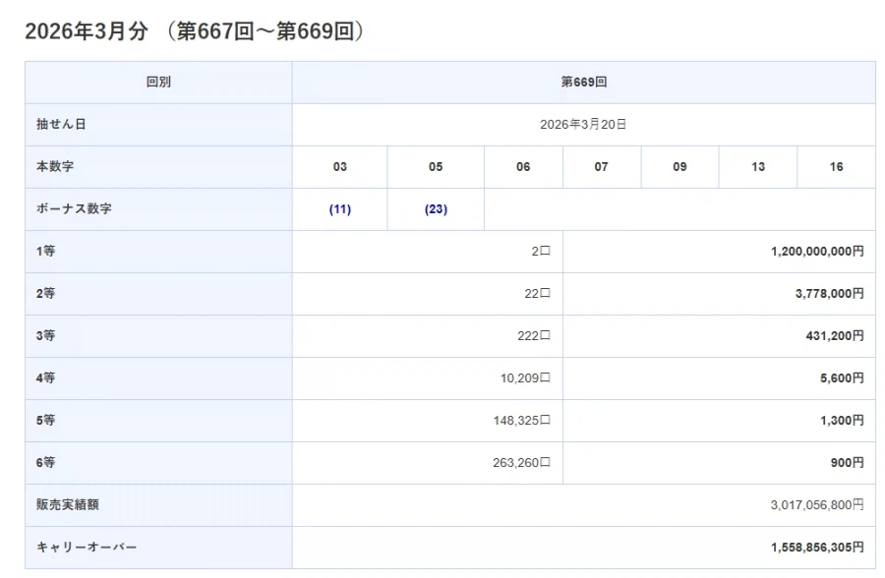Viewport: 885px width, 578px height.
Task: Click main number 13
Action: coord(757,166)
